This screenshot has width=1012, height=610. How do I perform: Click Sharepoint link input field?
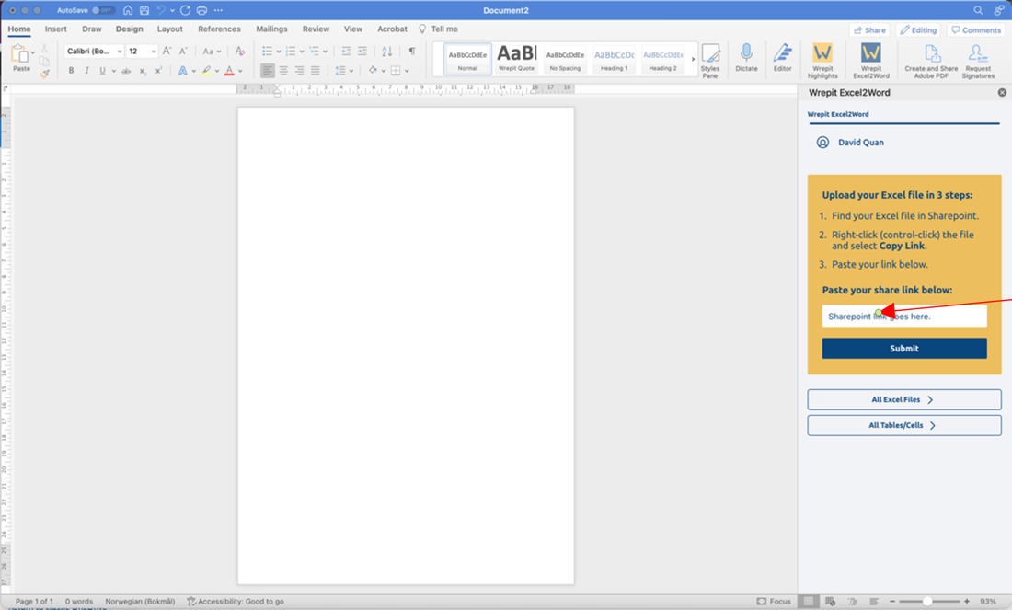coord(903,317)
